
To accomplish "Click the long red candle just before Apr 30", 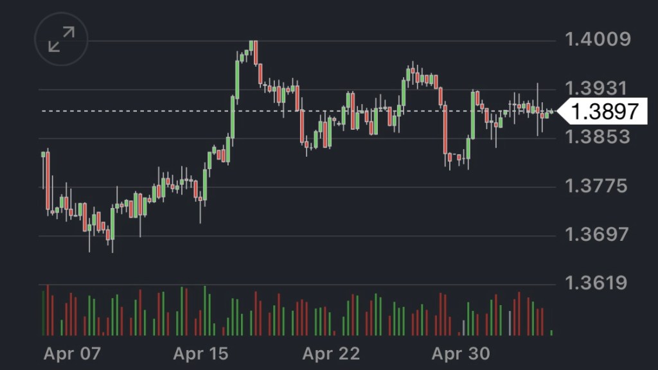I will coord(445,130).
